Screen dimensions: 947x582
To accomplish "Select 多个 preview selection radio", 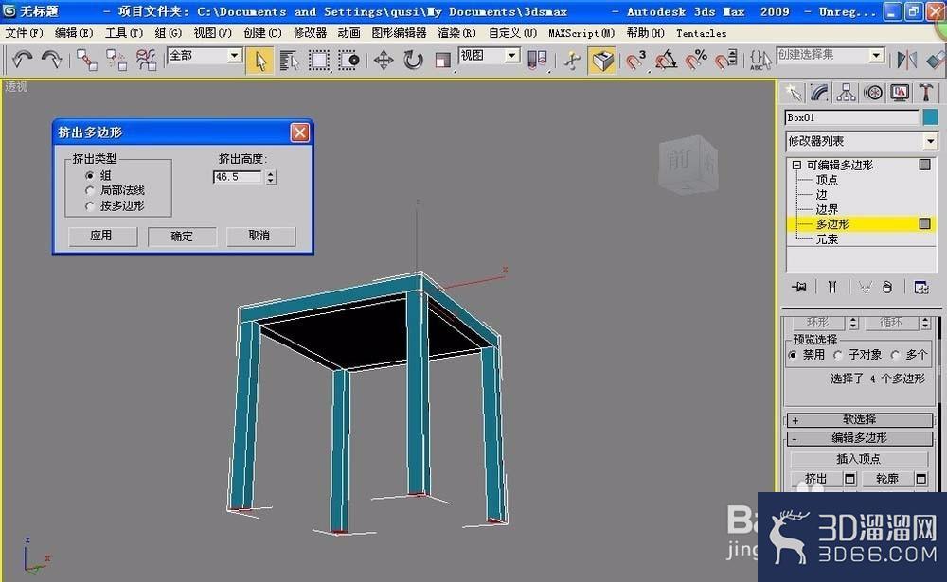I will (x=896, y=355).
